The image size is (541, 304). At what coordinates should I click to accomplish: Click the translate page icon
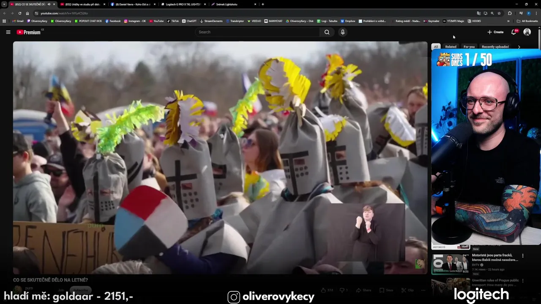[478, 13]
